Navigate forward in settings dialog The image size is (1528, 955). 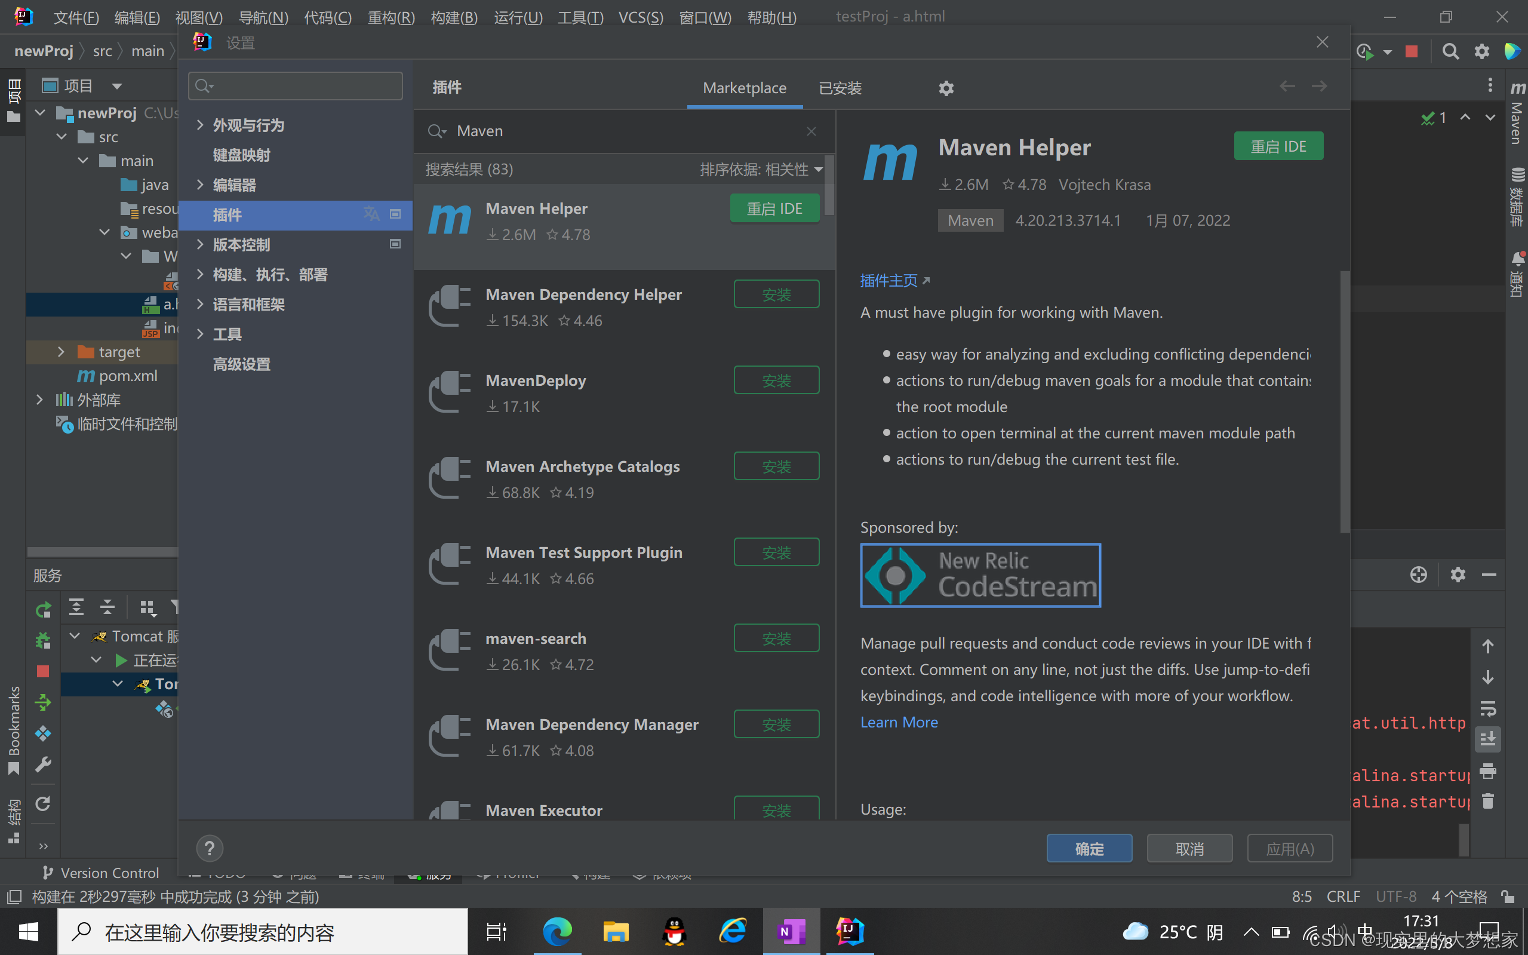pyautogui.click(x=1319, y=87)
